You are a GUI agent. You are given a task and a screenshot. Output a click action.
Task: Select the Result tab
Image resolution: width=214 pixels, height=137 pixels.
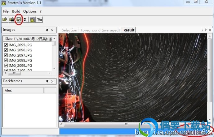pyautogui.click(x=129, y=30)
